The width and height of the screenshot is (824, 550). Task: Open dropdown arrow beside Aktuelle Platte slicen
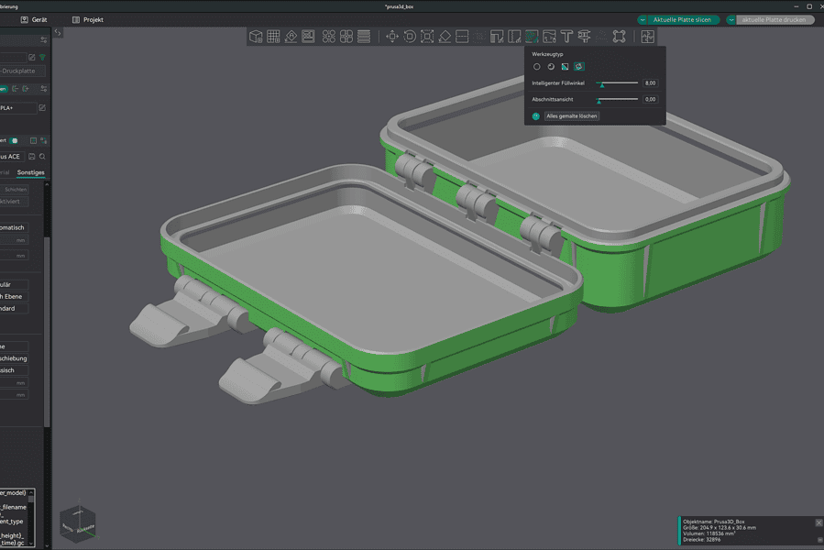pos(643,19)
